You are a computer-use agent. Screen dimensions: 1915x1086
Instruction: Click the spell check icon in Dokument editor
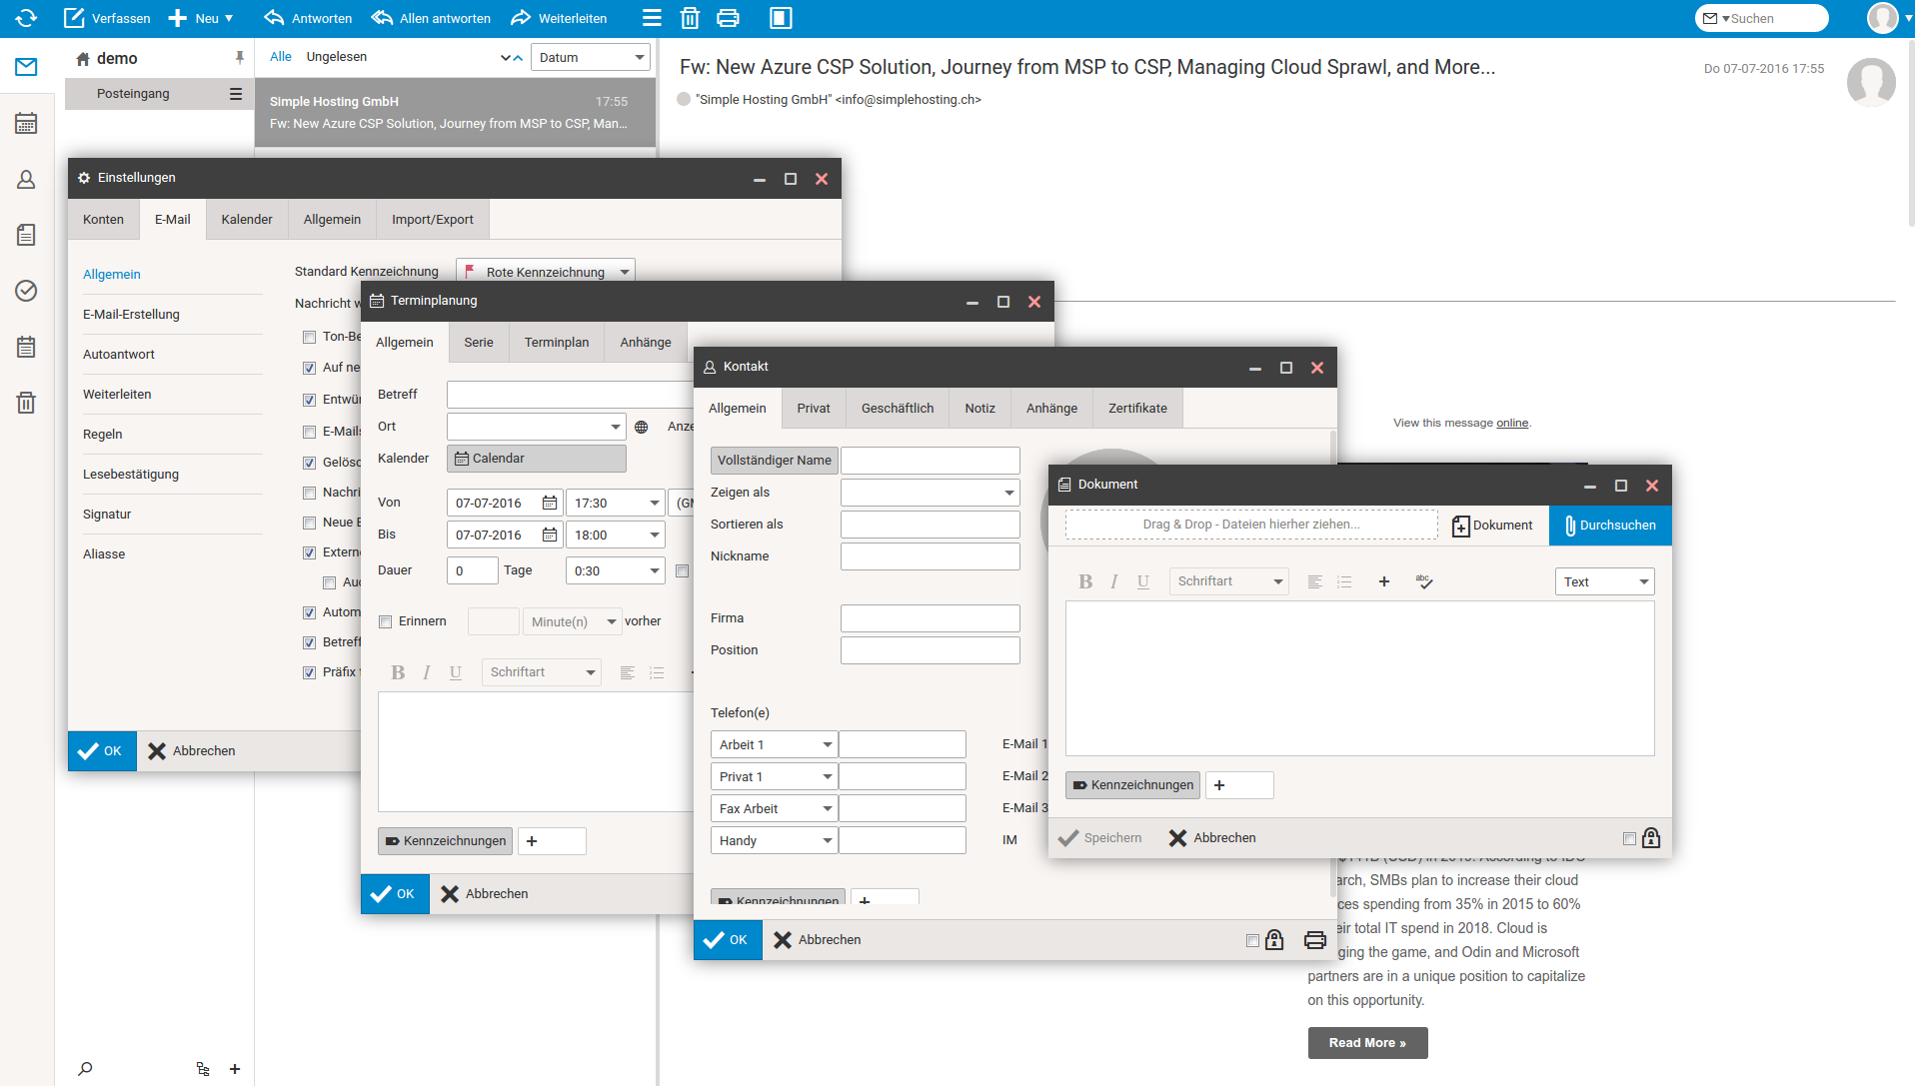point(1424,581)
